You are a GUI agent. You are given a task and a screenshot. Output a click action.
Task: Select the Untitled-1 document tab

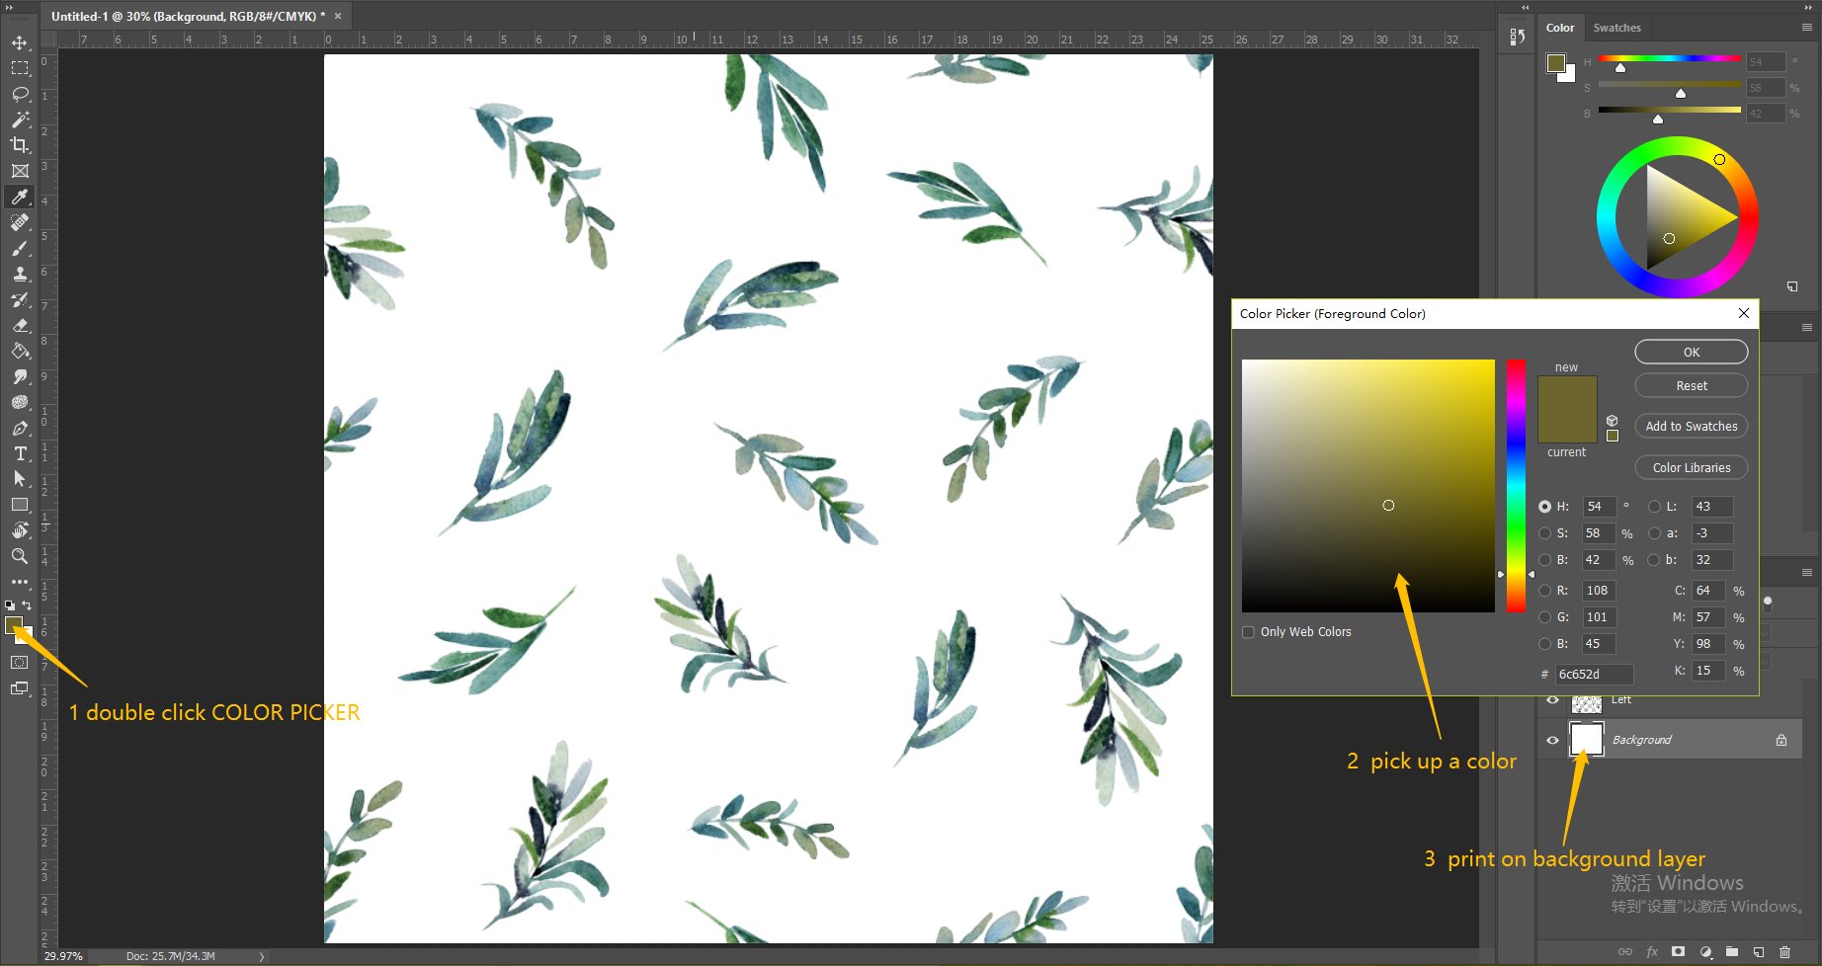pyautogui.click(x=188, y=16)
